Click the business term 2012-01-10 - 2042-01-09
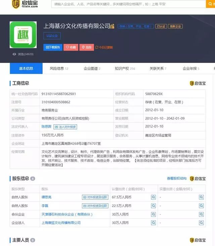 point(165,118)
